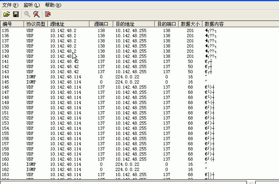Screen dimensions: 279x184
Task: Select packet row number 142
Action: (139, 66)
